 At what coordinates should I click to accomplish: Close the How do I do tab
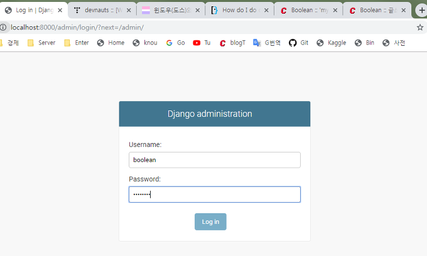pyautogui.click(x=266, y=10)
